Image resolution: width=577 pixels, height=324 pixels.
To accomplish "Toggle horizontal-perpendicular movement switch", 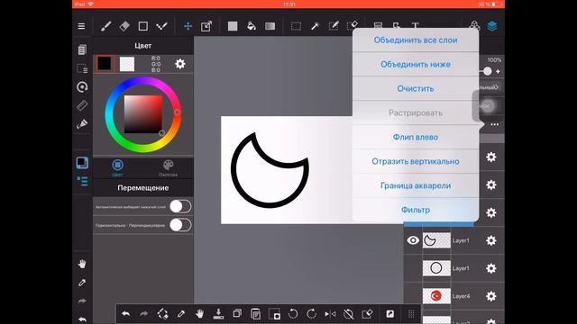I will (x=180, y=225).
